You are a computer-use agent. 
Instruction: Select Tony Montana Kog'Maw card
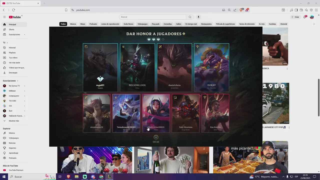186,113
